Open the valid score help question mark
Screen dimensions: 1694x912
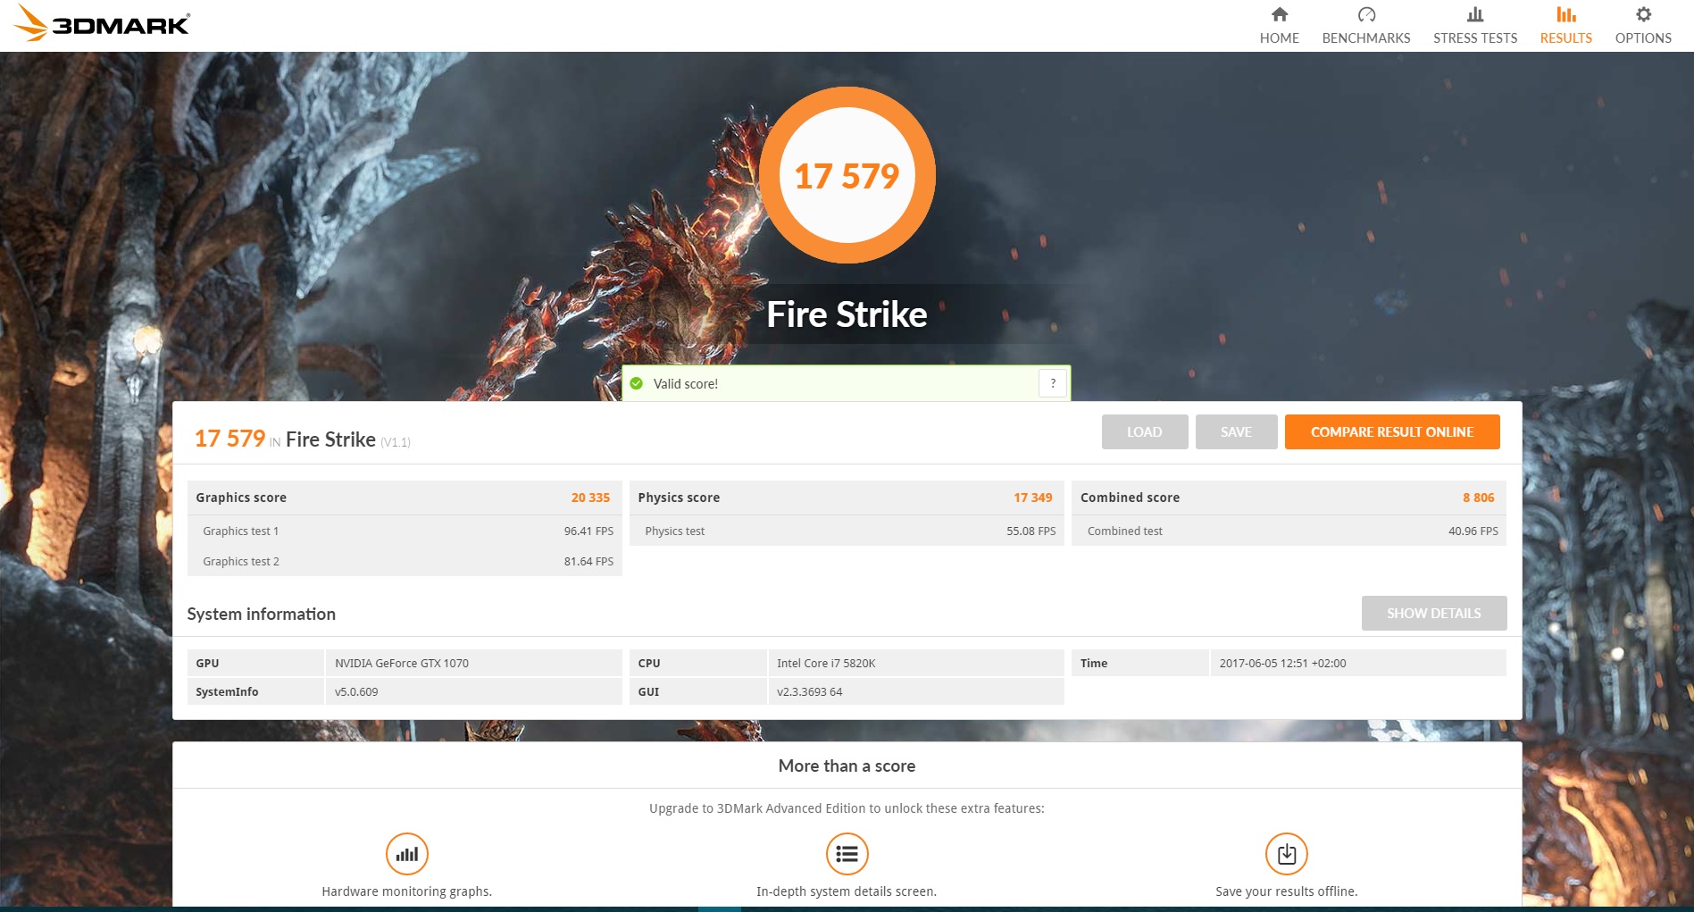click(1053, 383)
